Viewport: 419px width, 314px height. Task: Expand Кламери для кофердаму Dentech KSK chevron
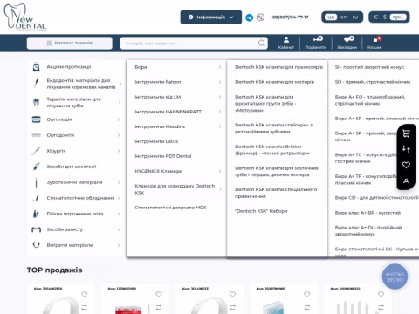pos(220,189)
